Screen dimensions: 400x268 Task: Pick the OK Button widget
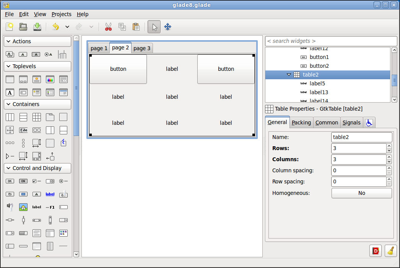[x=10, y=181]
